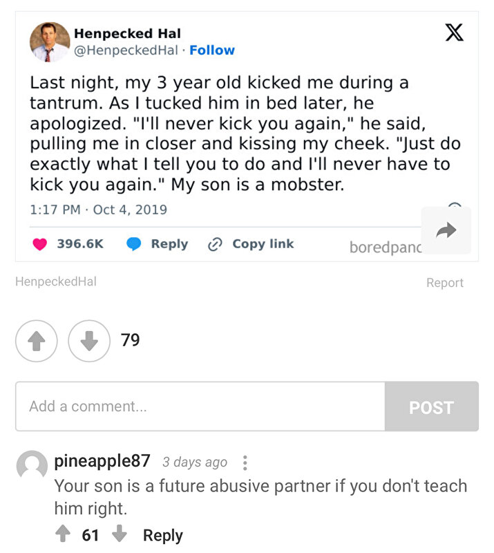
Task: Click the X logo on the tweet
Action: (x=454, y=32)
